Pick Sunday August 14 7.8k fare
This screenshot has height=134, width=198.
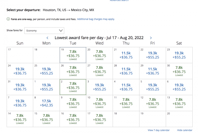[x=20, y=119]
